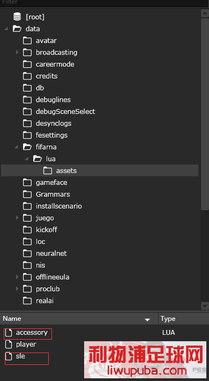
Task: Click the neuralnet folder icon
Action: coord(27,254)
